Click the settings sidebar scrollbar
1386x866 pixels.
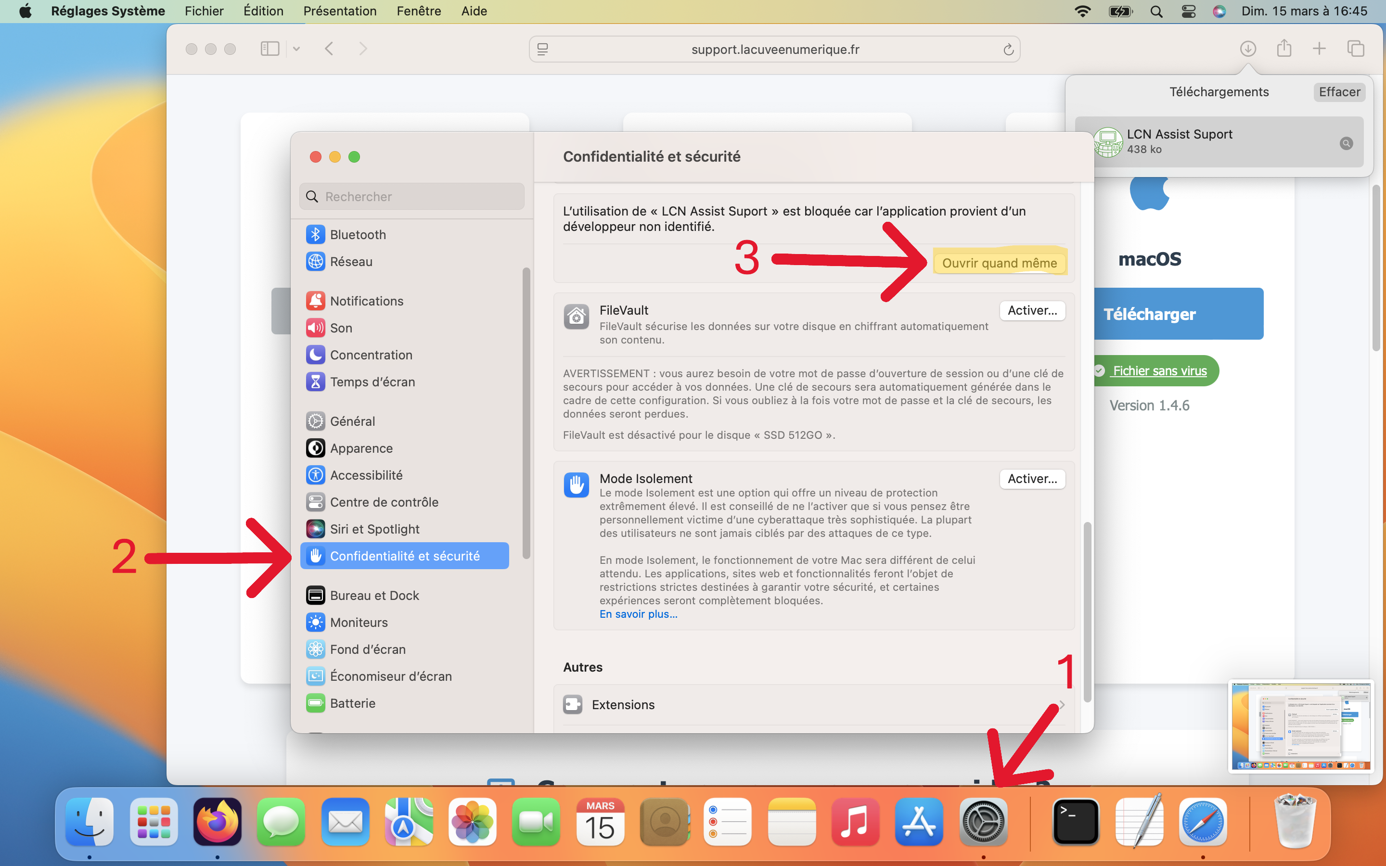tap(526, 412)
